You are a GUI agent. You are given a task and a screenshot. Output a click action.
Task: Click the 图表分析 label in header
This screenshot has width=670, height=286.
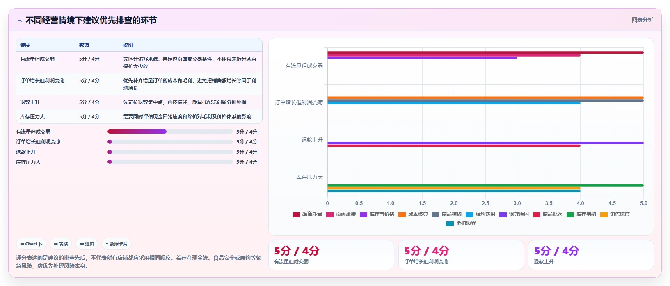pyautogui.click(x=642, y=20)
